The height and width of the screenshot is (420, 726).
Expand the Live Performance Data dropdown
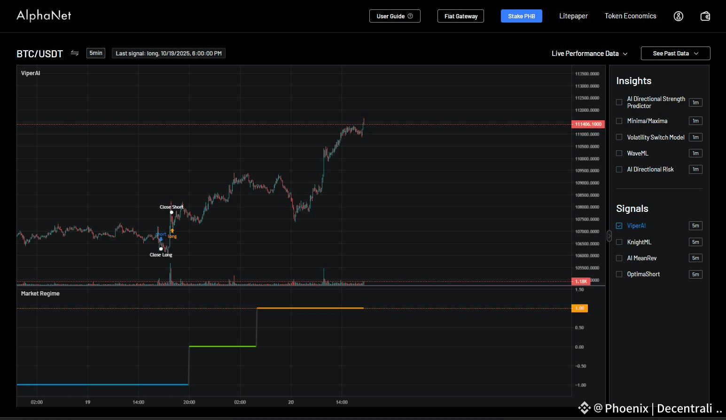point(589,54)
